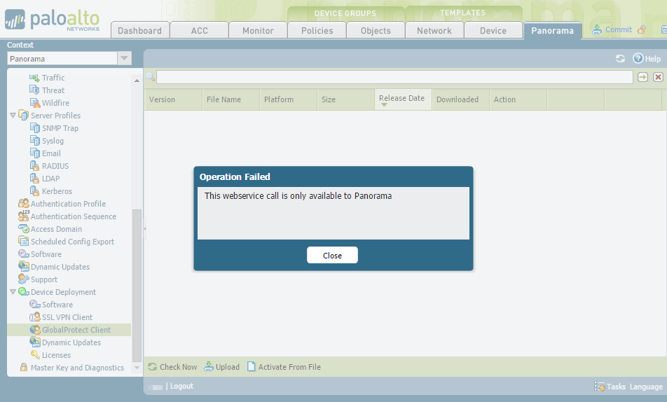Click the search filter input field
Screen dimensions: 667x402
(x=394, y=77)
